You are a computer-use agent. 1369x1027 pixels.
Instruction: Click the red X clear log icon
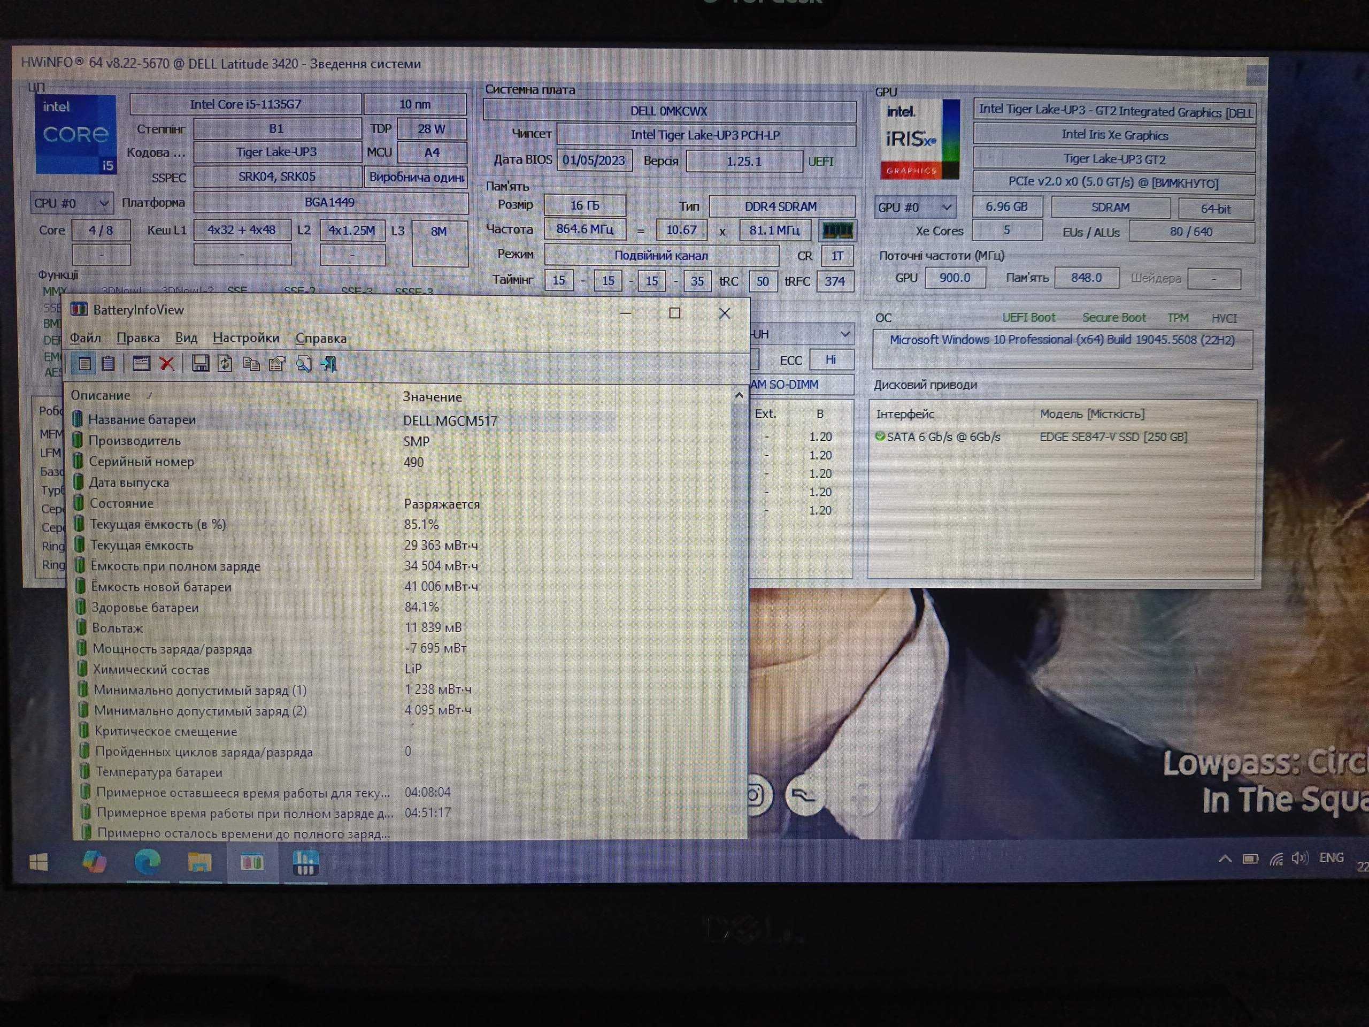click(x=167, y=364)
